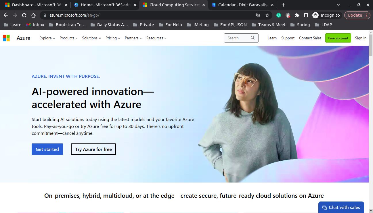Click the Get started button
This screenshot has height=213, width=373.
47,149
